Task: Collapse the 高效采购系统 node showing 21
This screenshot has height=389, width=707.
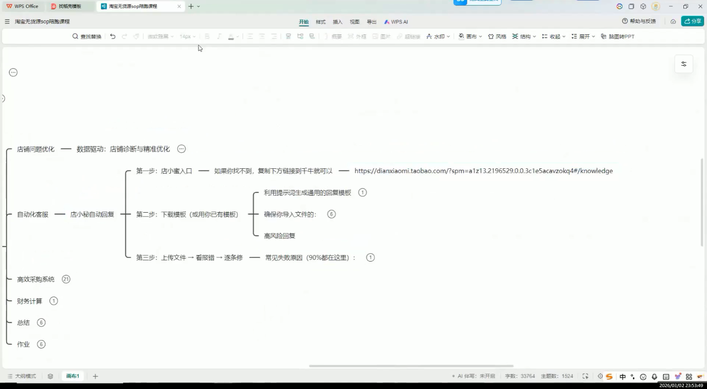Action: [x=66, y=279]
